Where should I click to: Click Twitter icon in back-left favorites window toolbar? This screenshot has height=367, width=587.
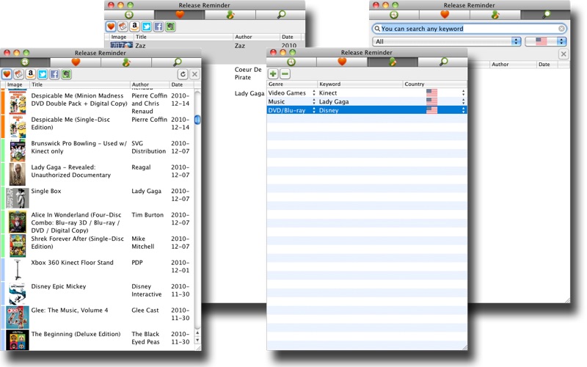147,26
